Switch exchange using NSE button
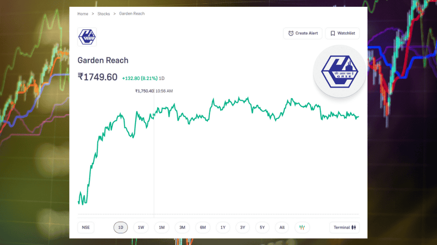Screen dimensions: 437x245 (x=86, y=228)
